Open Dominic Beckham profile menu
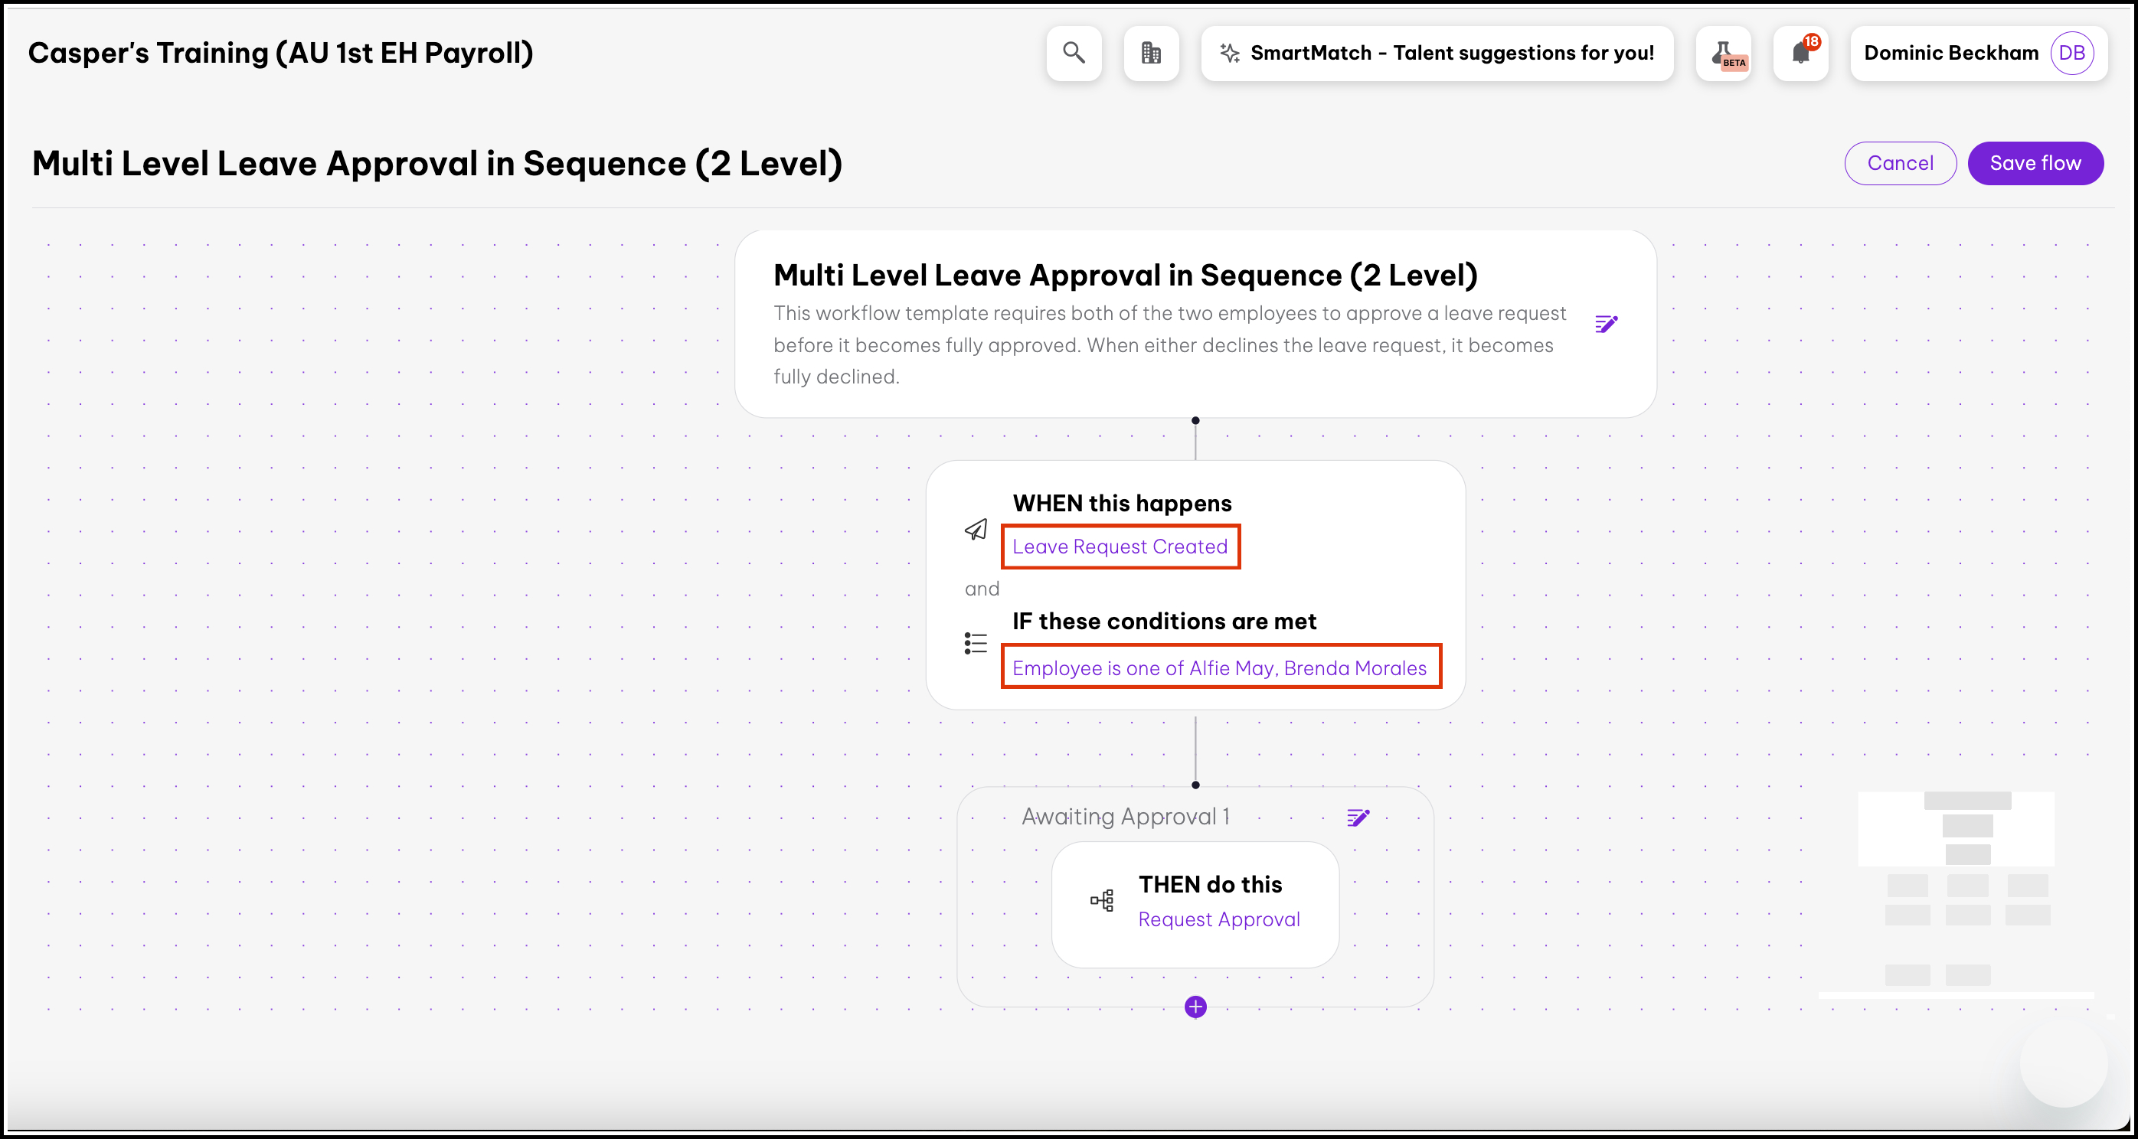This screenshot has height=1139, width=2138. click(1950, 53)
